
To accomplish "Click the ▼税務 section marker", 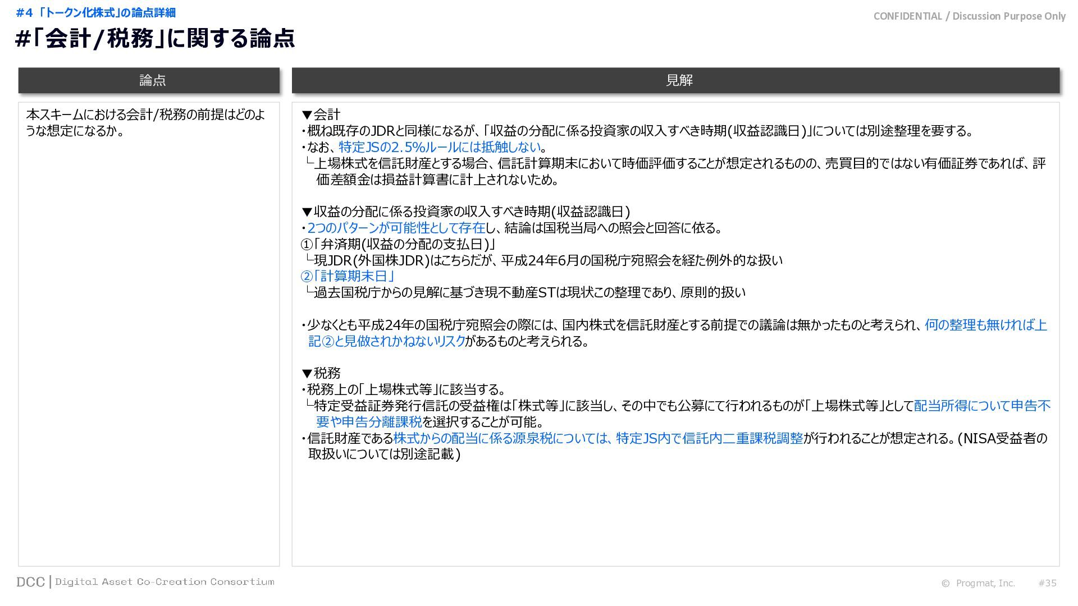I will tap(321, 373).
